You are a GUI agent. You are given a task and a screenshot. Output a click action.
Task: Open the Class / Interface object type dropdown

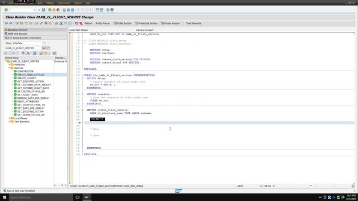click(x=44, y=43)
